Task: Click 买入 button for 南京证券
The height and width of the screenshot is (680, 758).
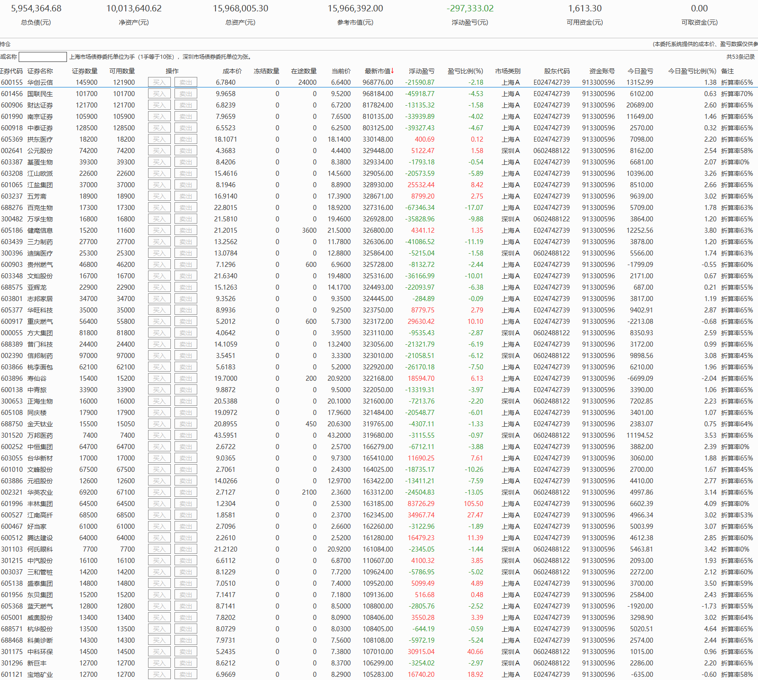Action: pyautogui.click(x=159, y=117)
